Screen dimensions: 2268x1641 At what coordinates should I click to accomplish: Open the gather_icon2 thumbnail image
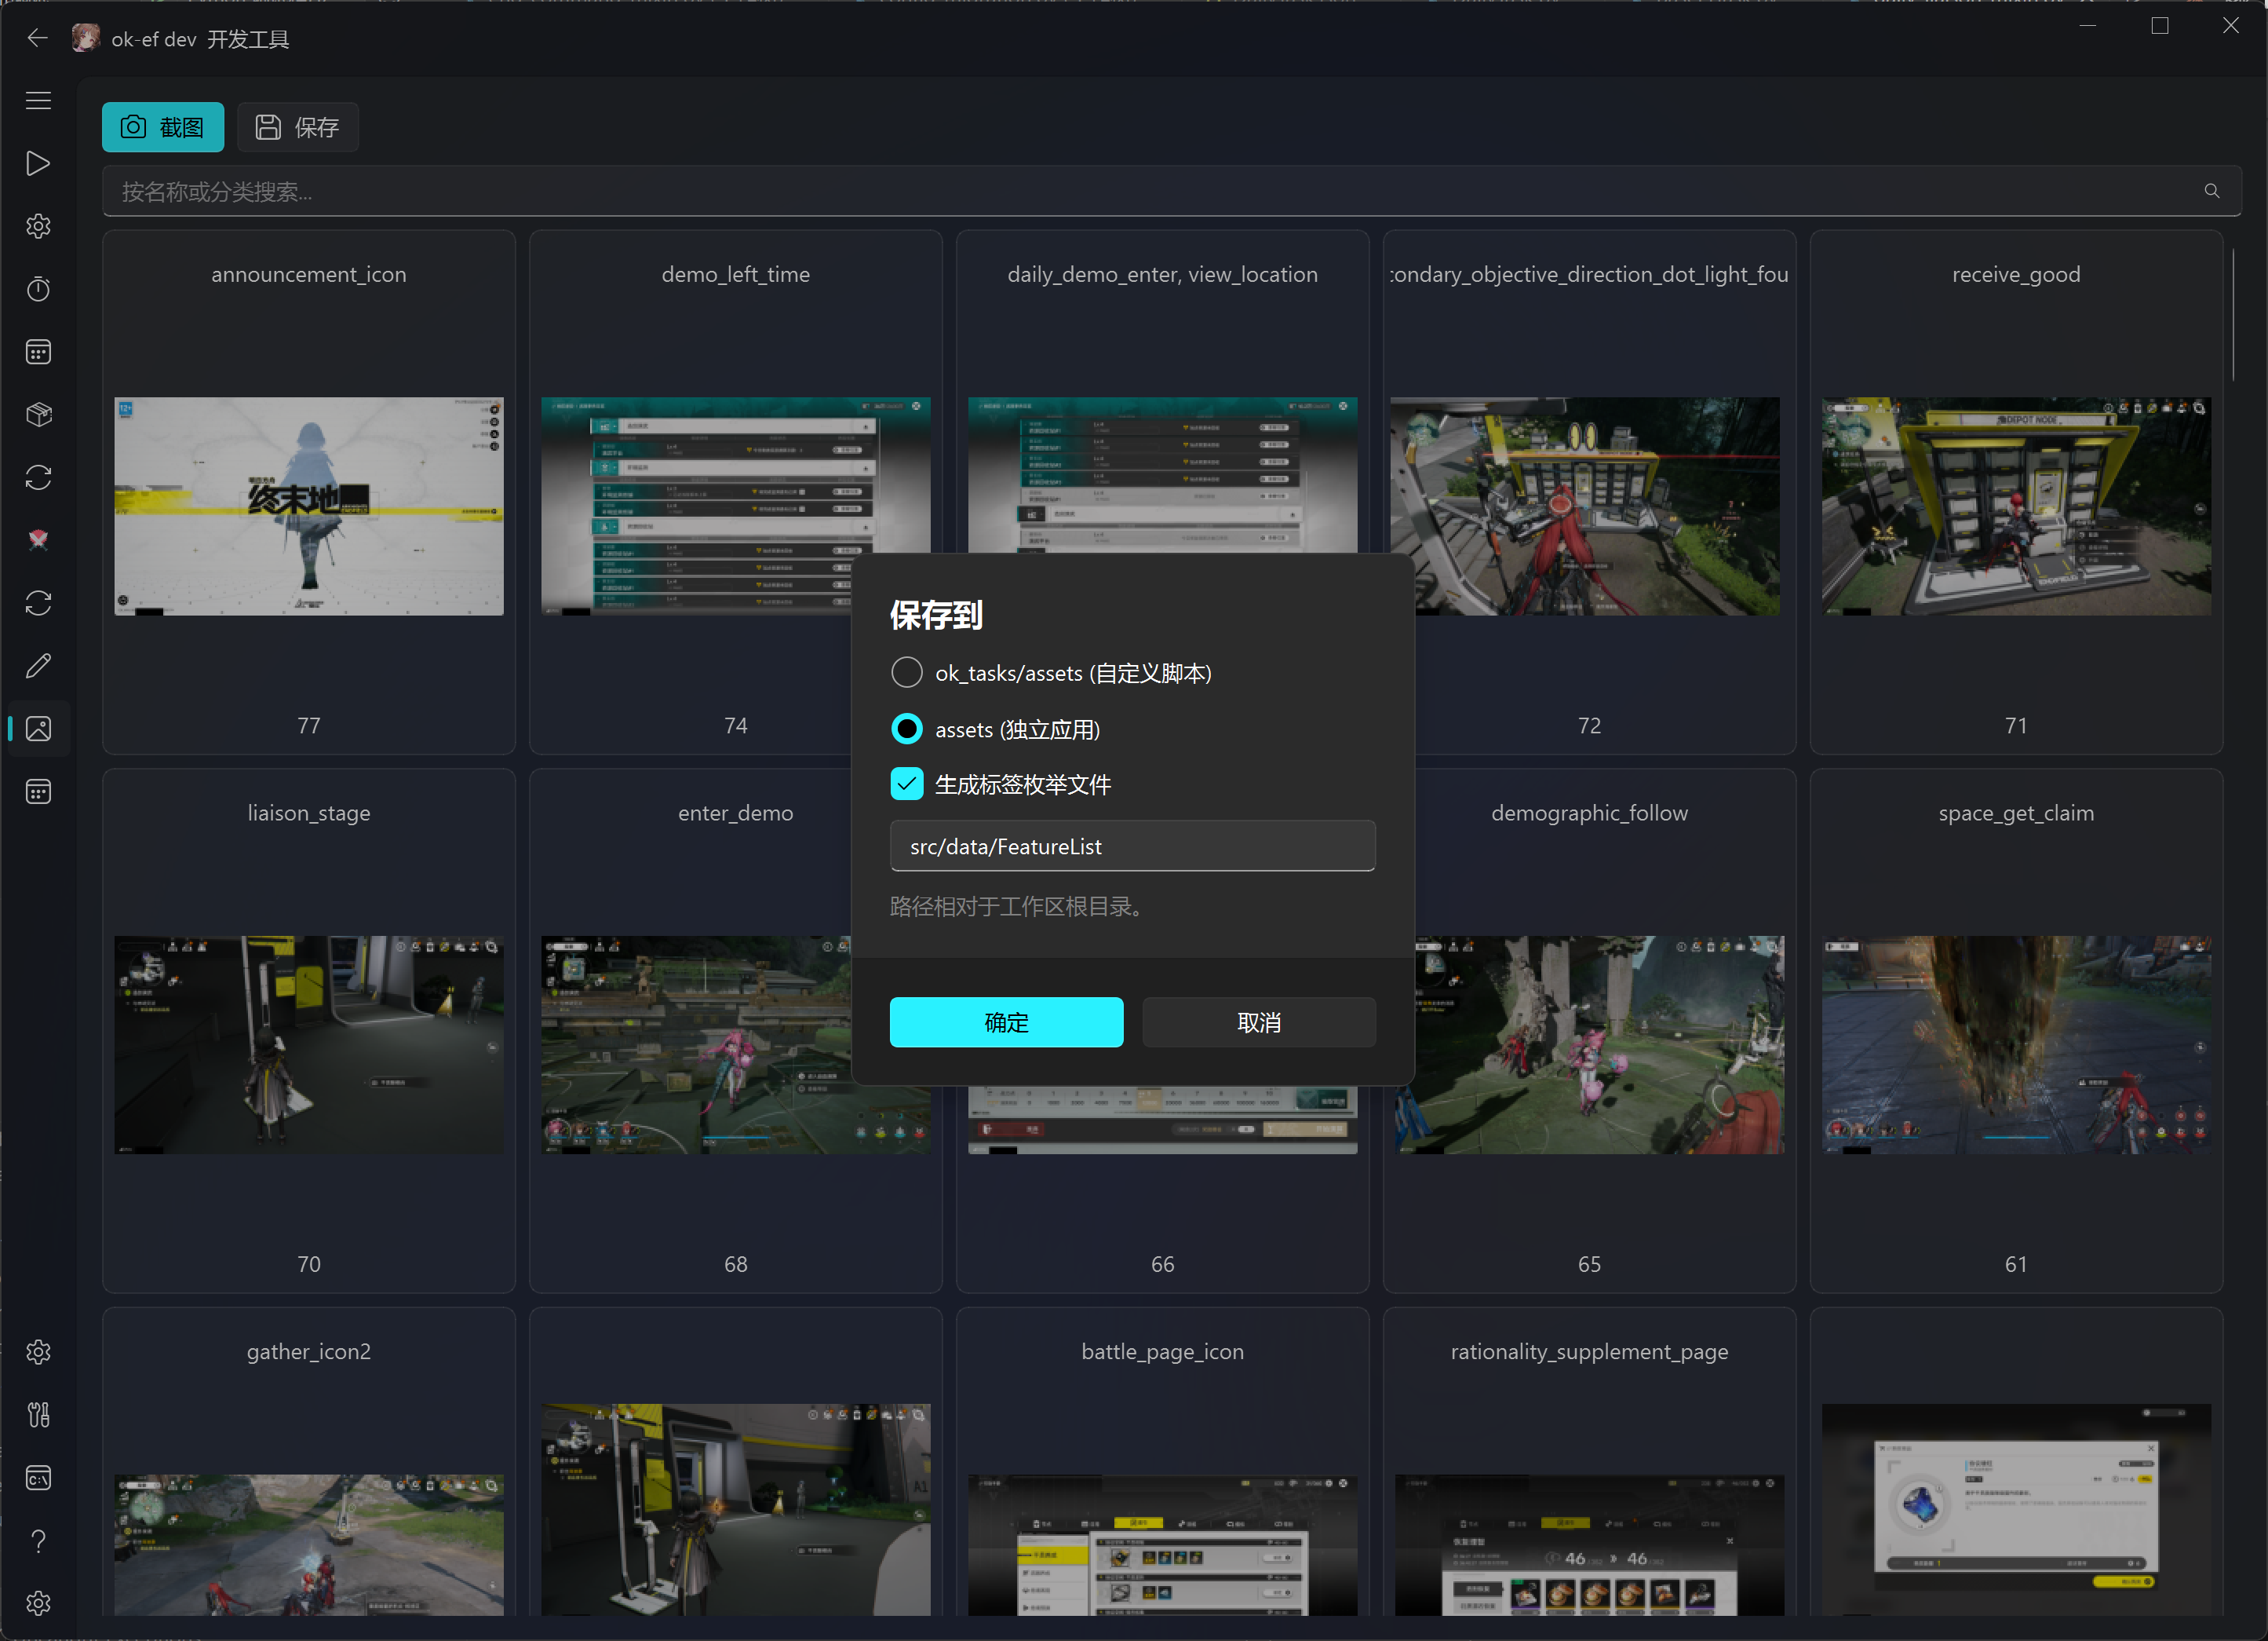point(309,1544)
